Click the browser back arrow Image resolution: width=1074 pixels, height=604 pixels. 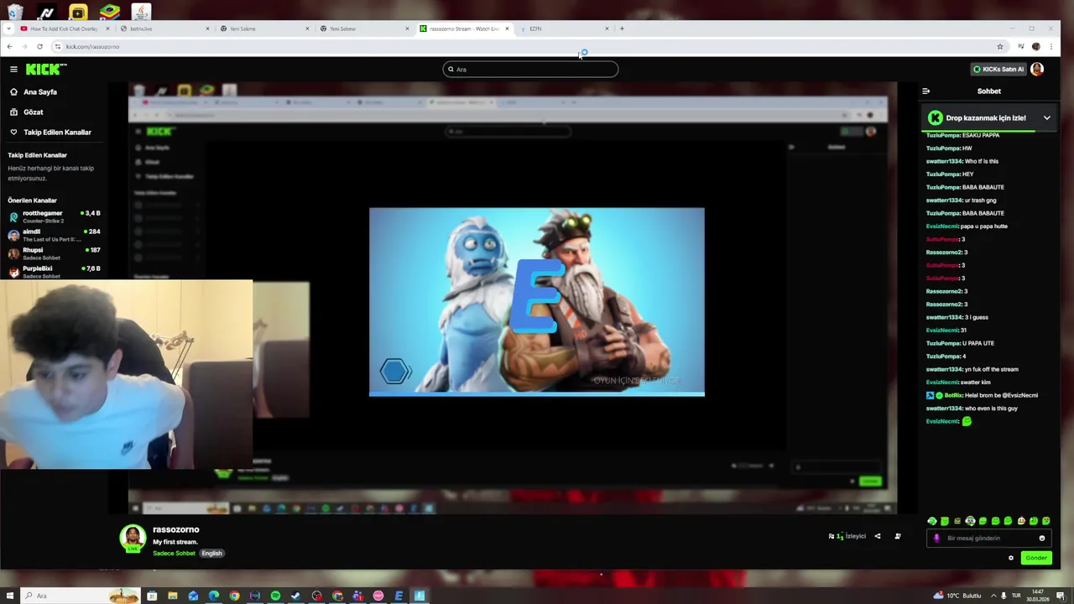point(9,46)
